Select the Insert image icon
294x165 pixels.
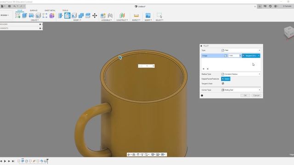tap(148, 16)
